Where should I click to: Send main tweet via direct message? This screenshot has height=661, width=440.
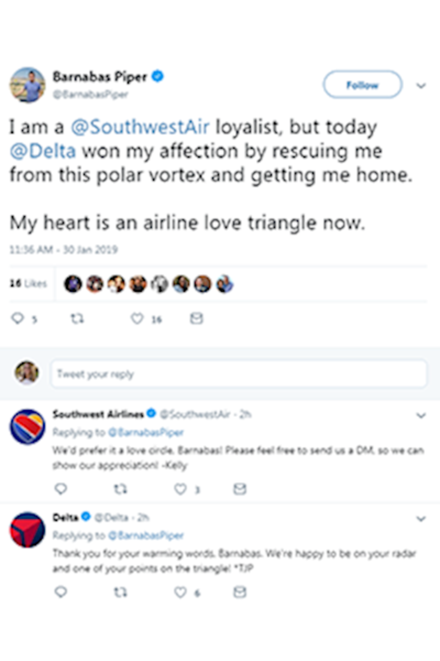click(x=196, y=319)
